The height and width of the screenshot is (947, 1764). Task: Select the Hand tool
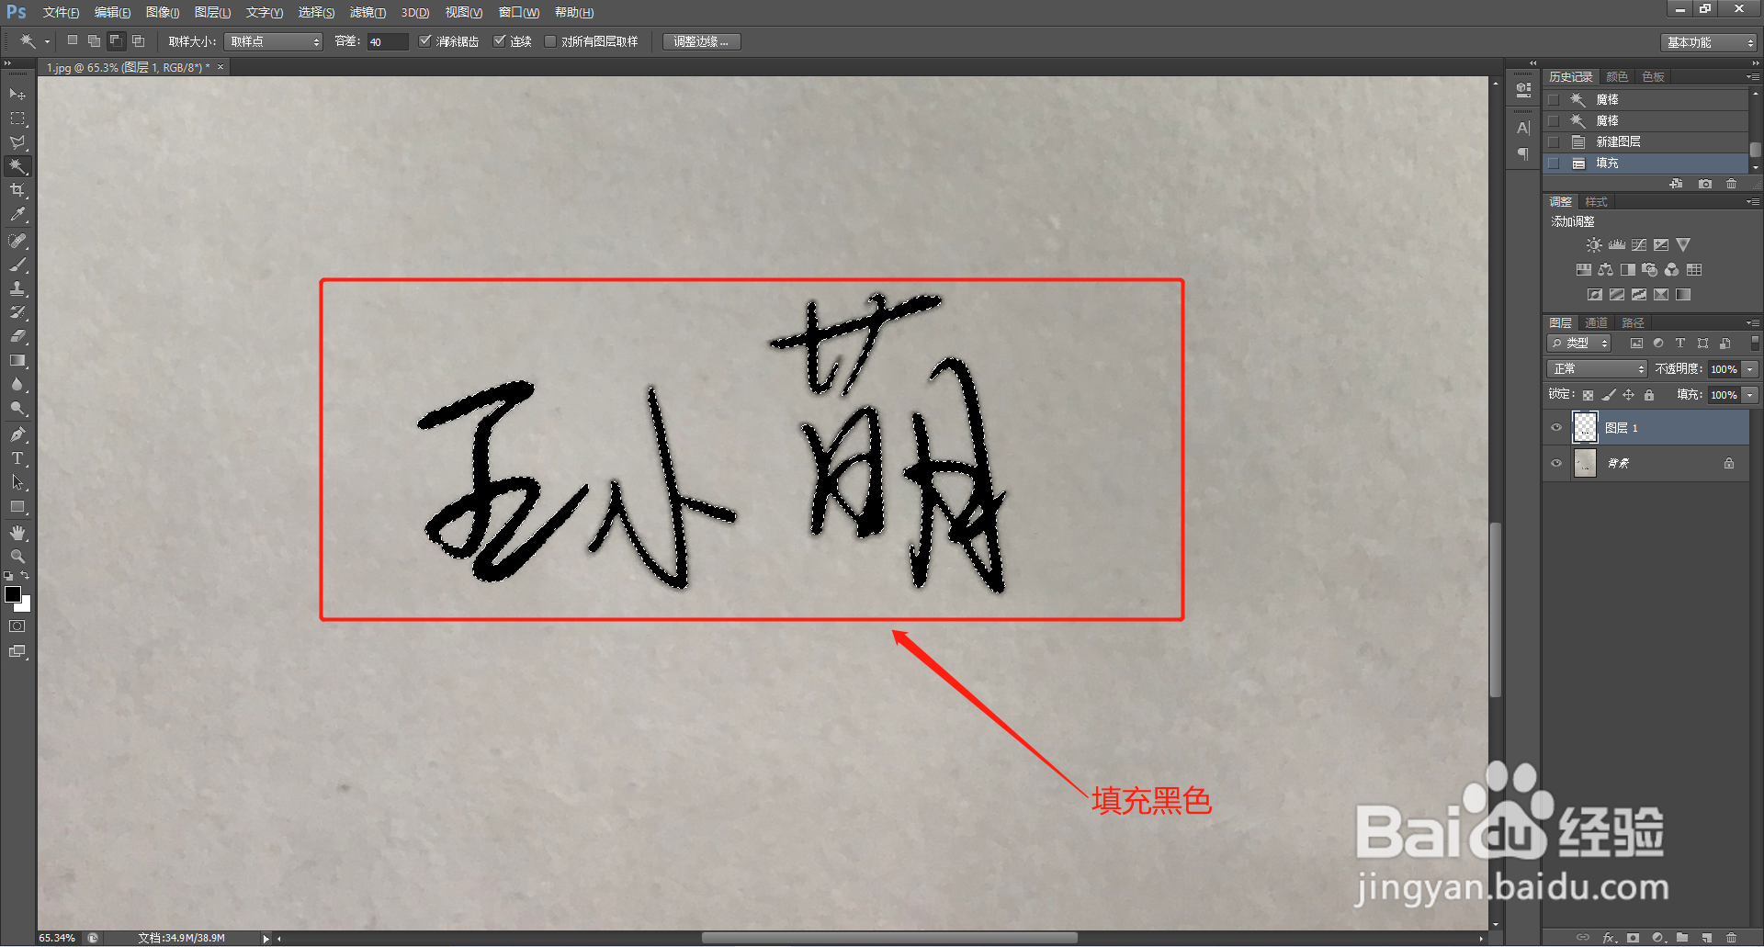(17, 532)
